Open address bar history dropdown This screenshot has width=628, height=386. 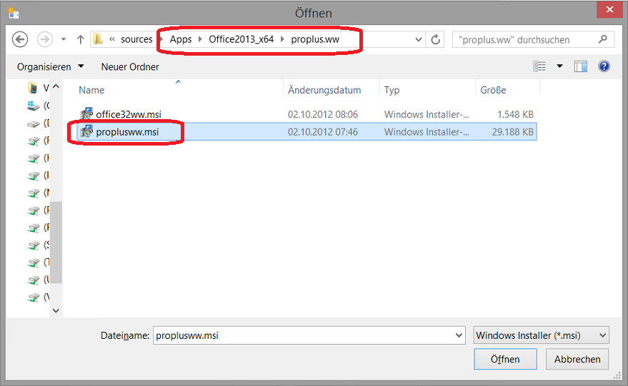pyautogui.click(x=418, y=39)
